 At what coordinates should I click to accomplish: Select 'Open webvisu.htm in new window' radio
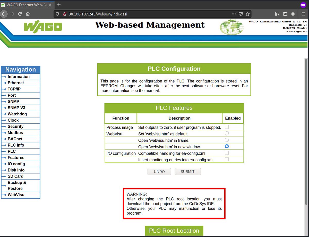227,146
